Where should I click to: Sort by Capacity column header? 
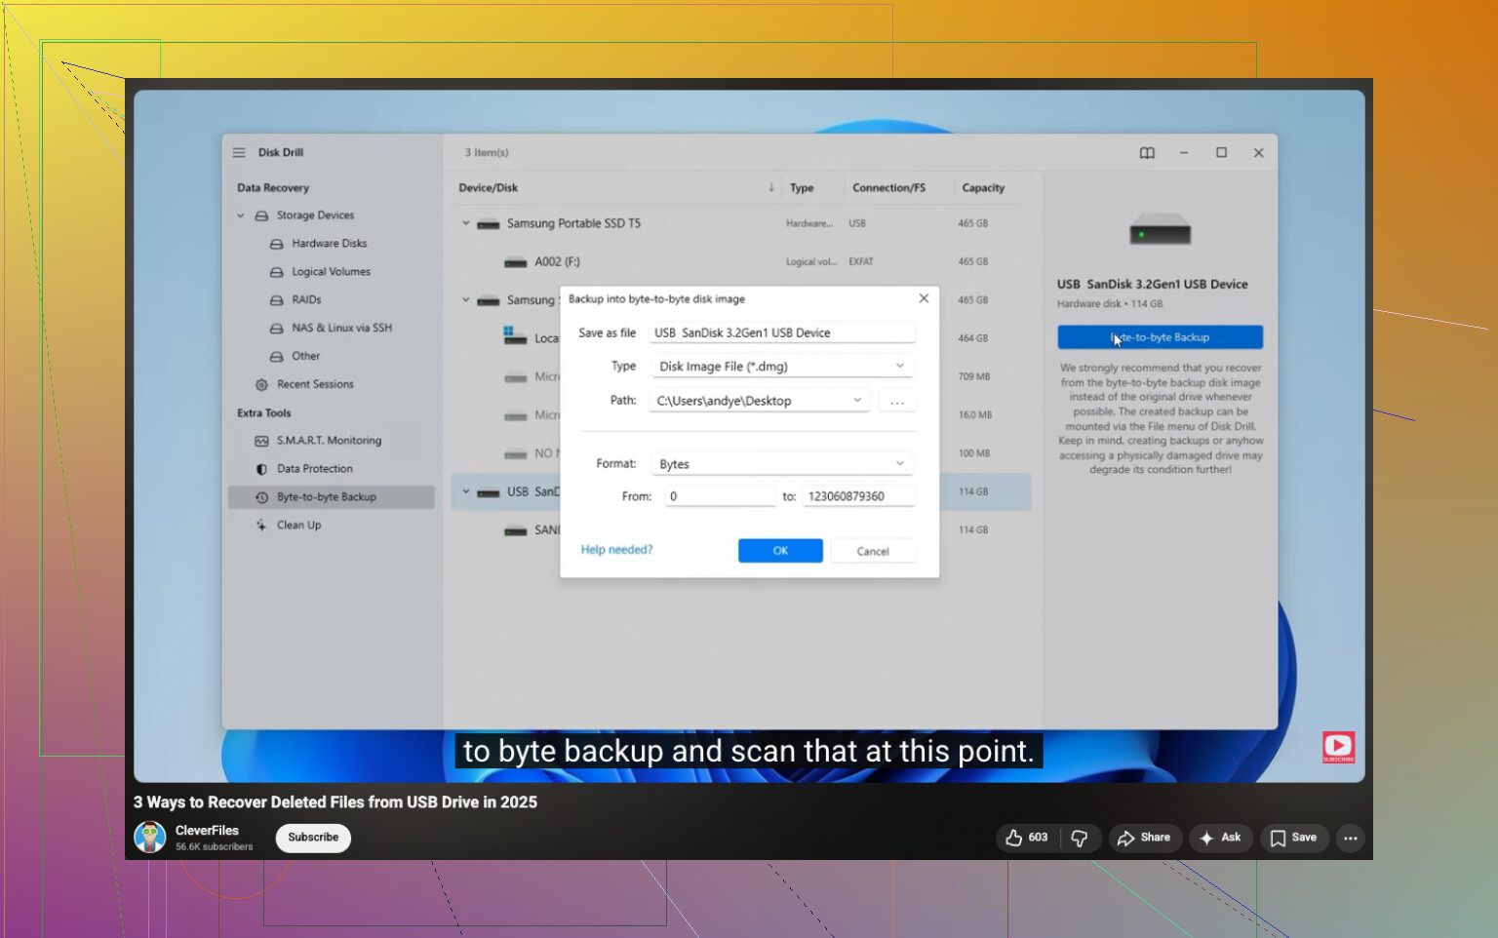[x=983, y=188]
